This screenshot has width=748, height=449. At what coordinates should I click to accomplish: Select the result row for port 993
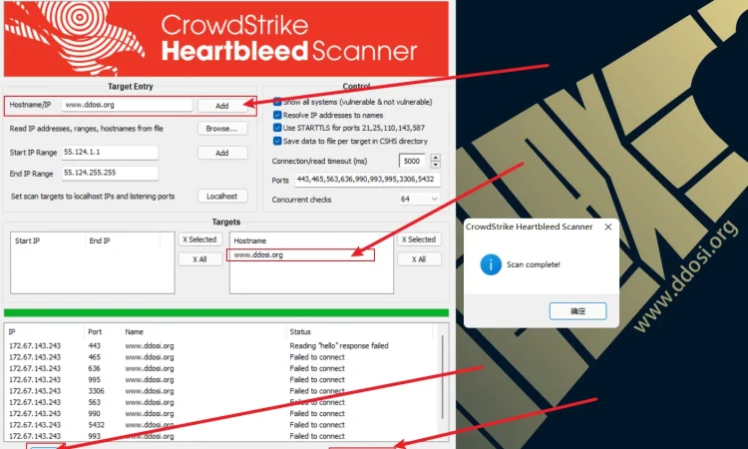point(221,436)
